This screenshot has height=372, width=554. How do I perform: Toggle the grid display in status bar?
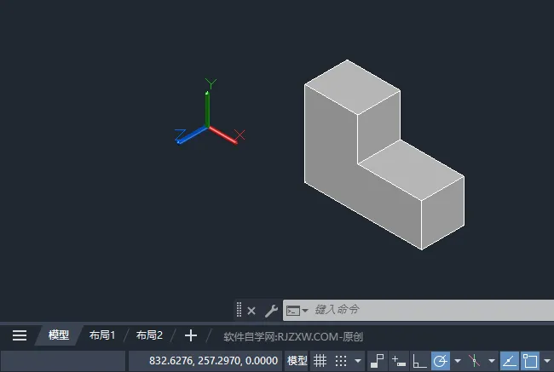tap(320, 361)
